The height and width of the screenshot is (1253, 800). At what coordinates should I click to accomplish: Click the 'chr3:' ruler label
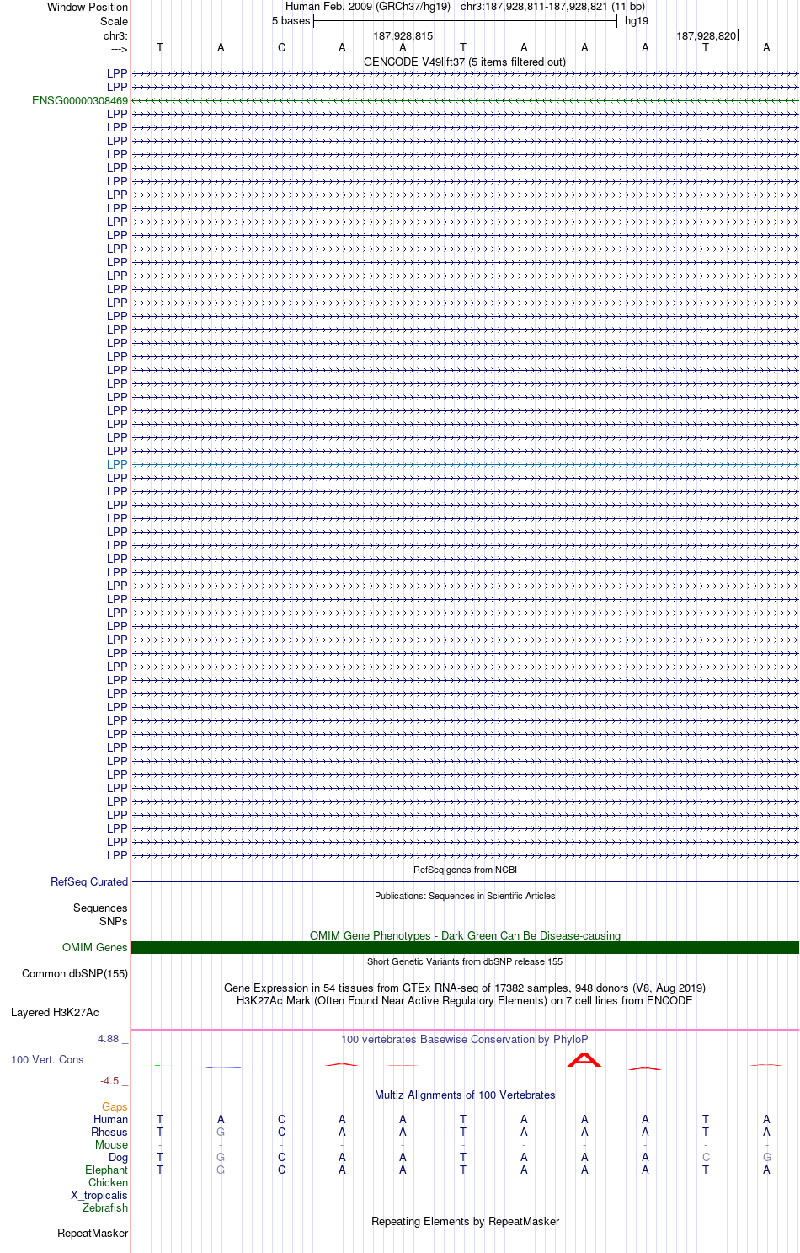click(x=115, y=35)
